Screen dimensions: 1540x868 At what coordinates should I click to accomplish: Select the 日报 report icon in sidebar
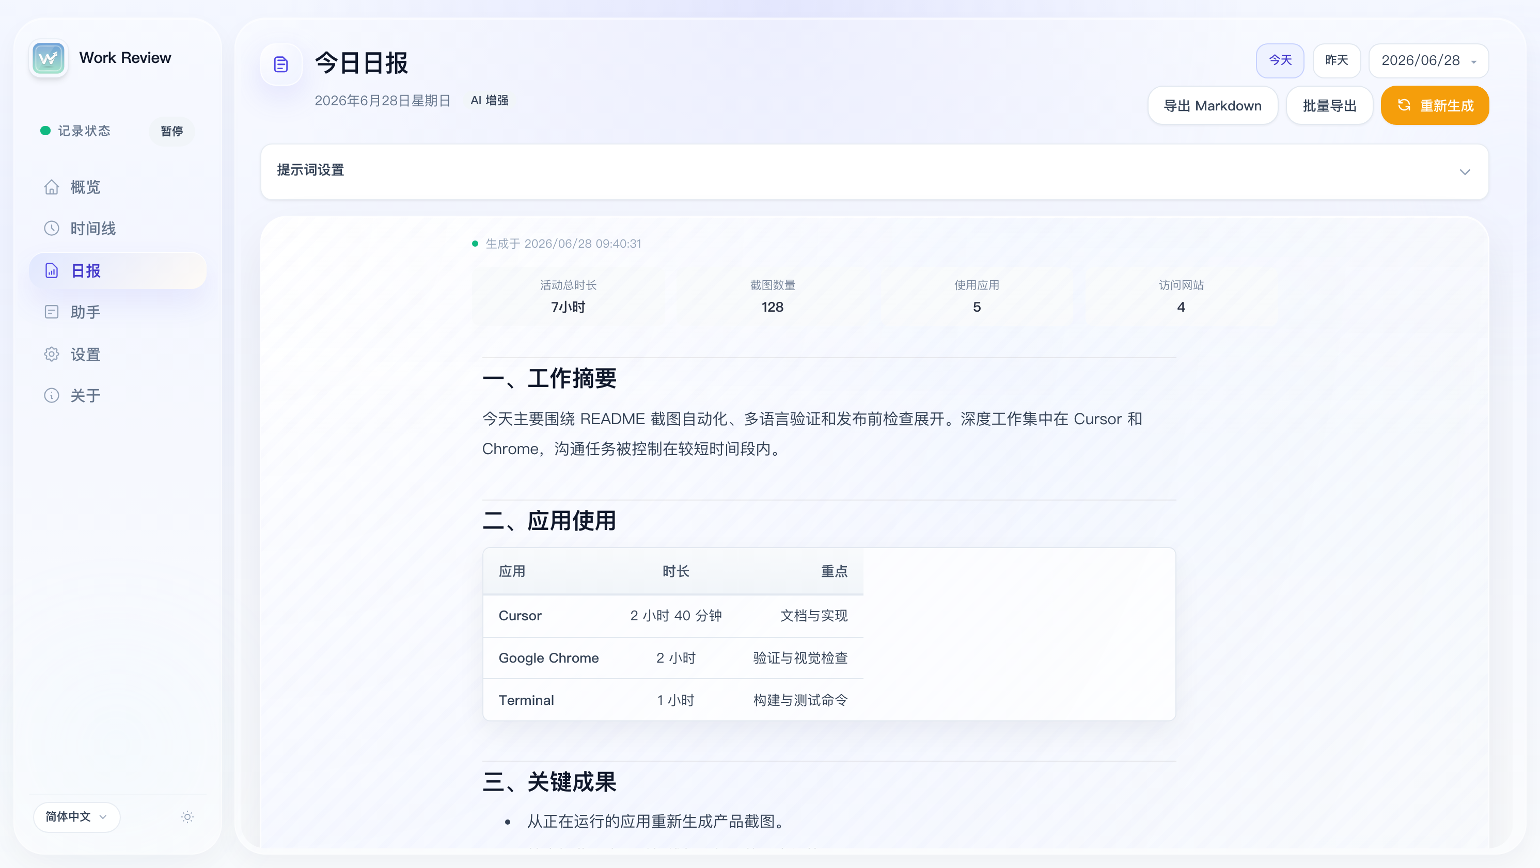[52, 270]
